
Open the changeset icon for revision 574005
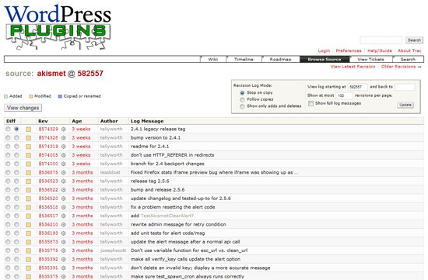(x=63, y=155)
